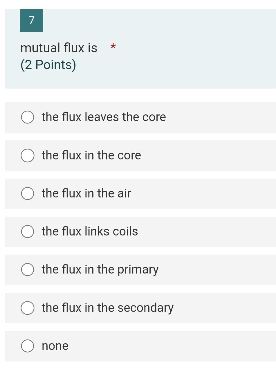Click the 'the flux in the secondary' option label

point(107,308)
